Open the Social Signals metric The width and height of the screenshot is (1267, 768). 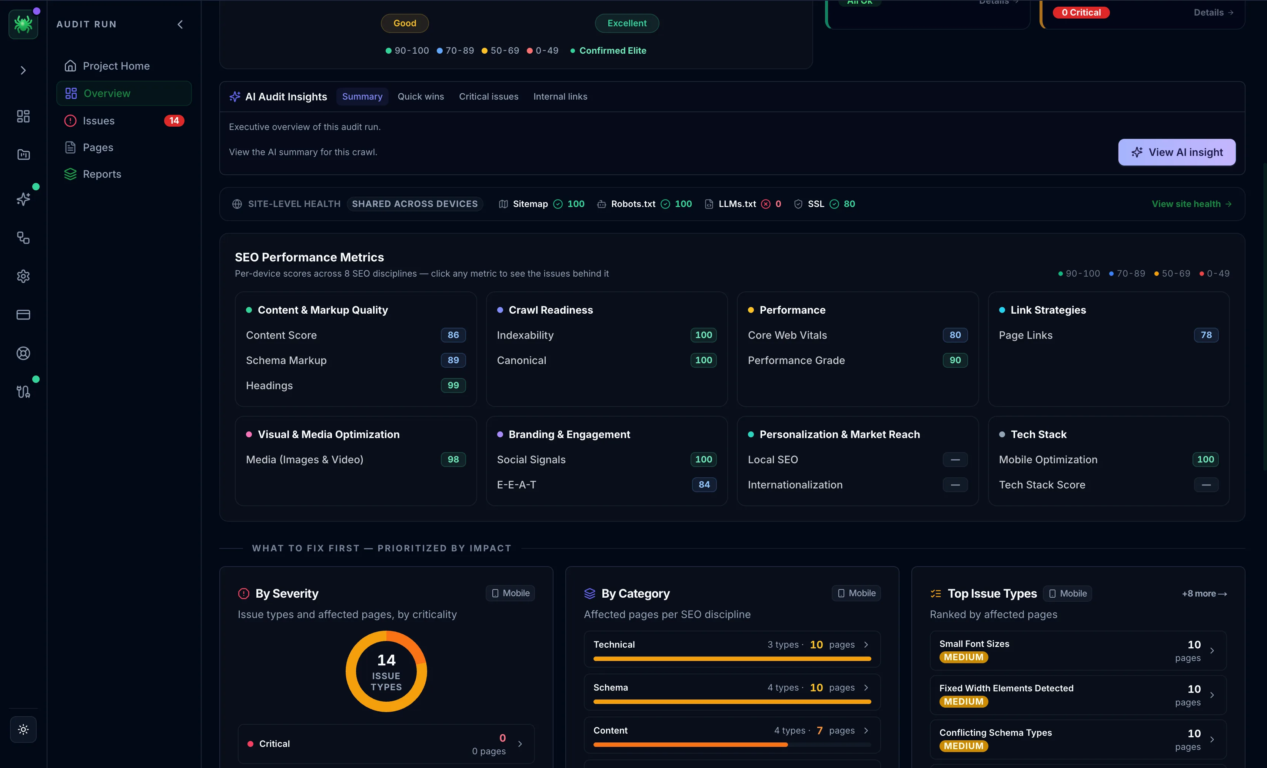pyautogui.click(x=607, y=460)
